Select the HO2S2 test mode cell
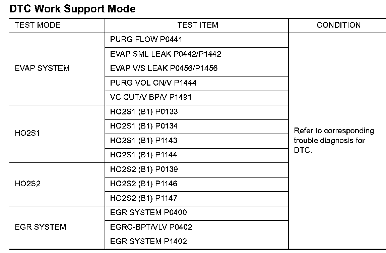 click(28, 184)
